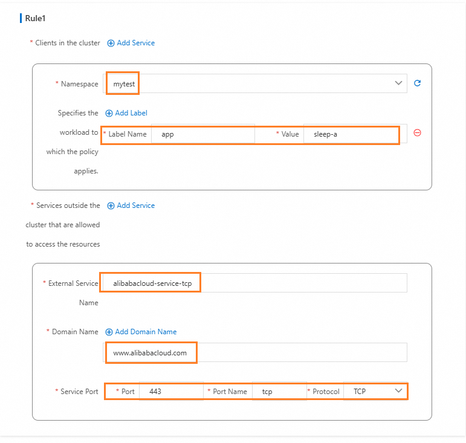Click the Service Port label

point(79,391)
